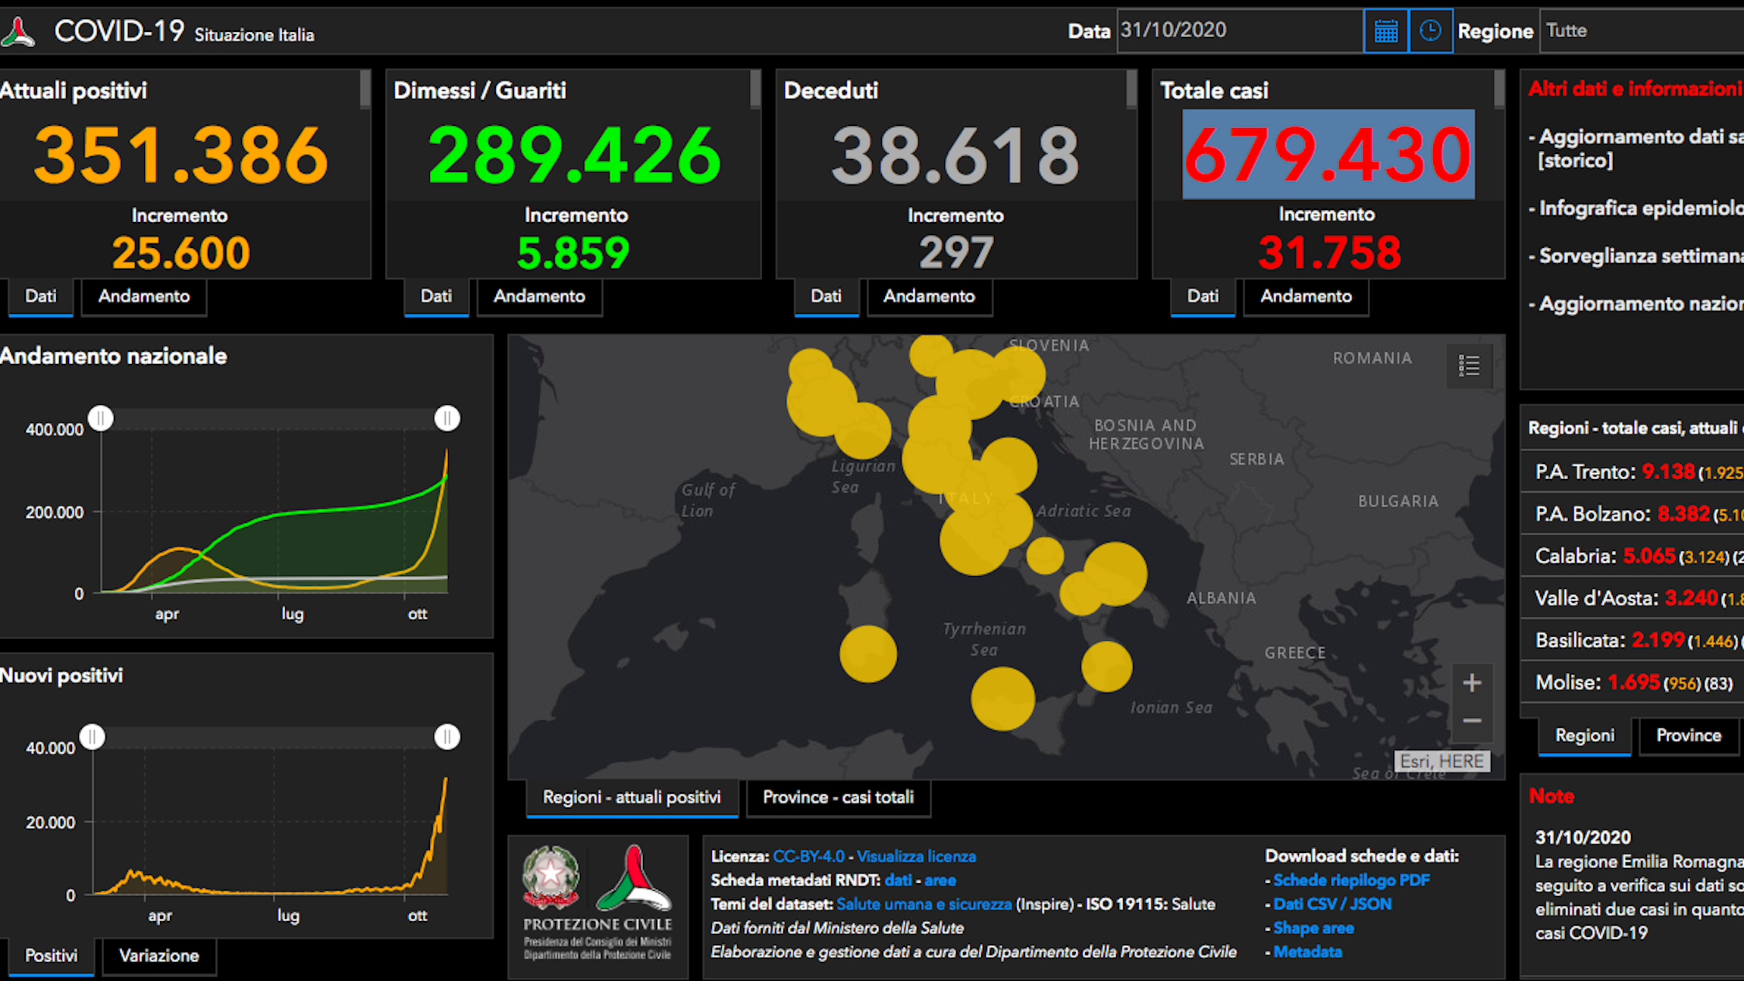Grab the left range handle on Nuovi positivi chart
The image size is (1744, 981).
[93, 737]
